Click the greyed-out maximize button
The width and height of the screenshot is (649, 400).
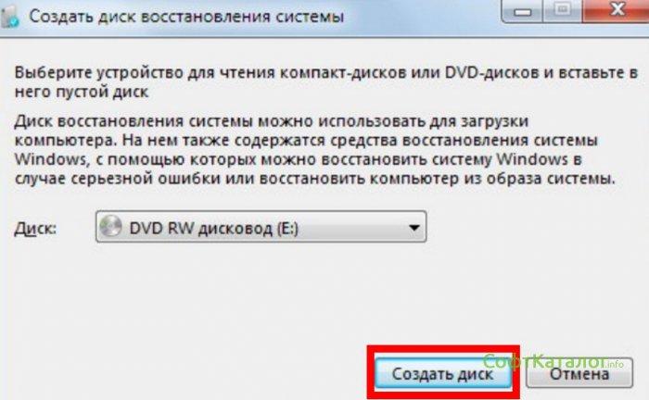coord(562,10)
